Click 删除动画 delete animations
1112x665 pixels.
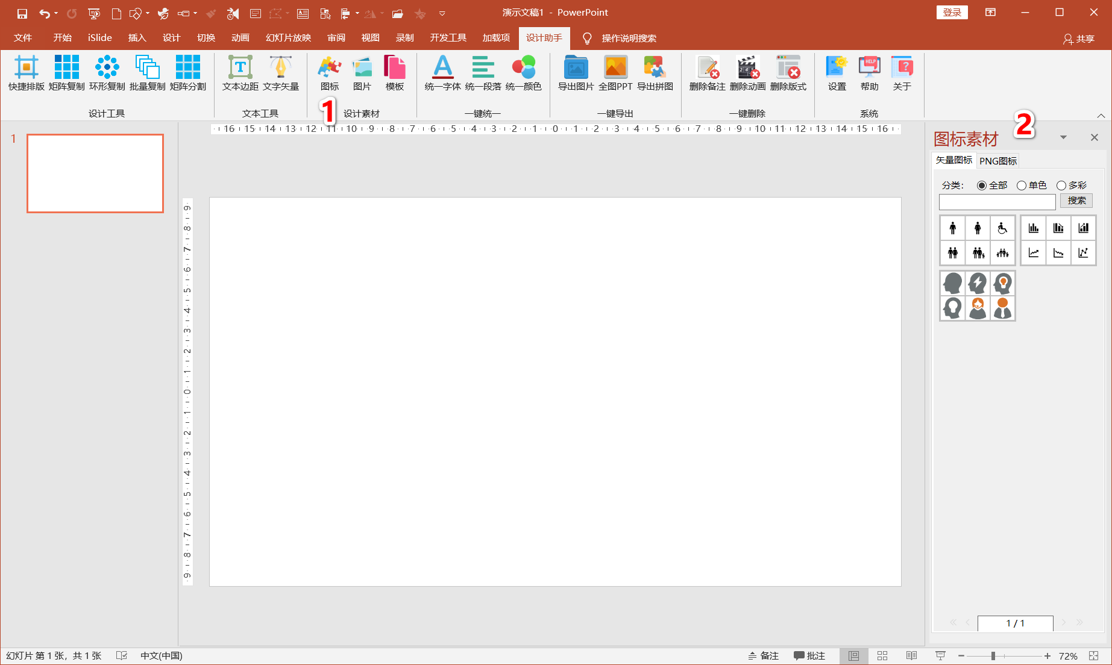coord(748,73)
